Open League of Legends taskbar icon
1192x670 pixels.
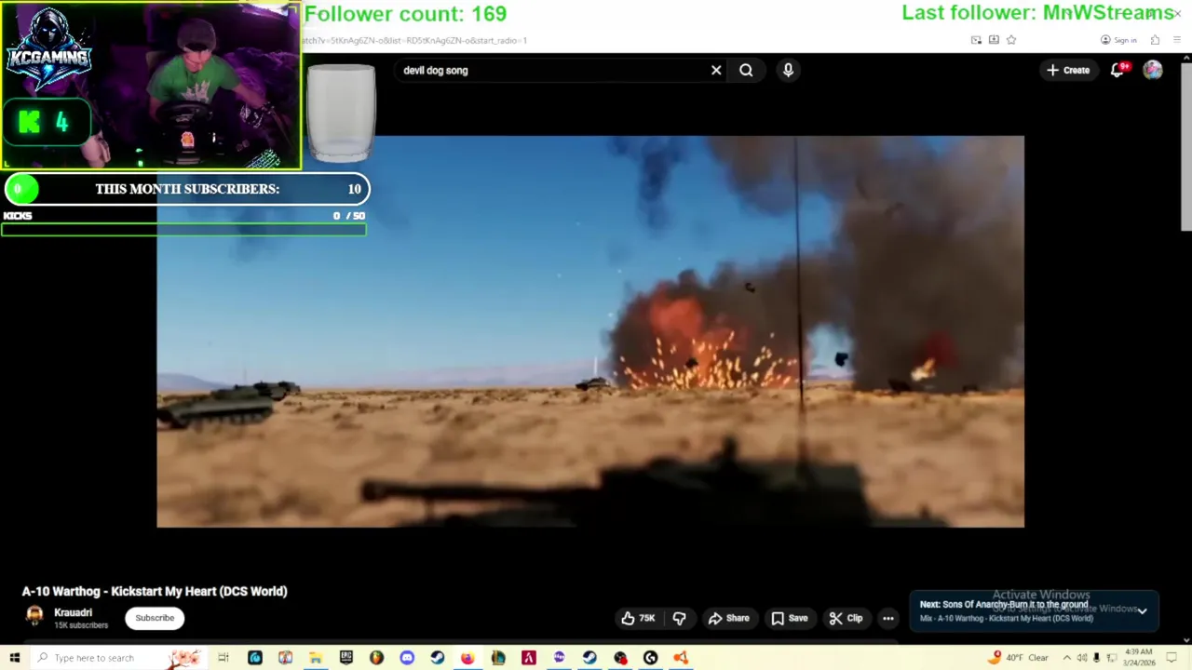(498, 658)
